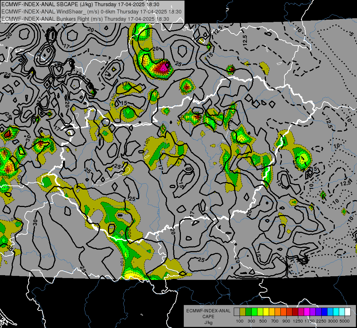This screenshot has width=357, height=328.
Task: Select the deep pink legend swatch
Action: click(x=301, y=312)
